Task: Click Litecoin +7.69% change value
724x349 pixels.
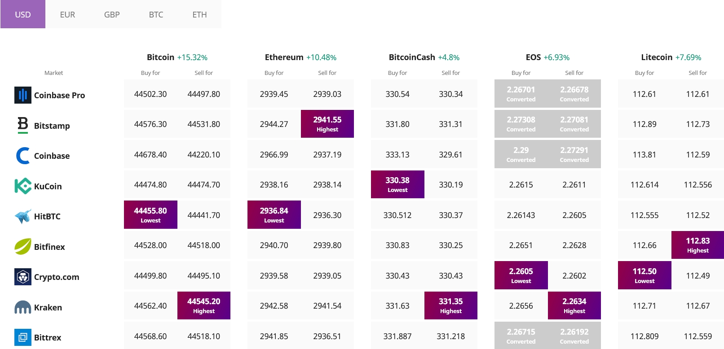Action: 688,57
